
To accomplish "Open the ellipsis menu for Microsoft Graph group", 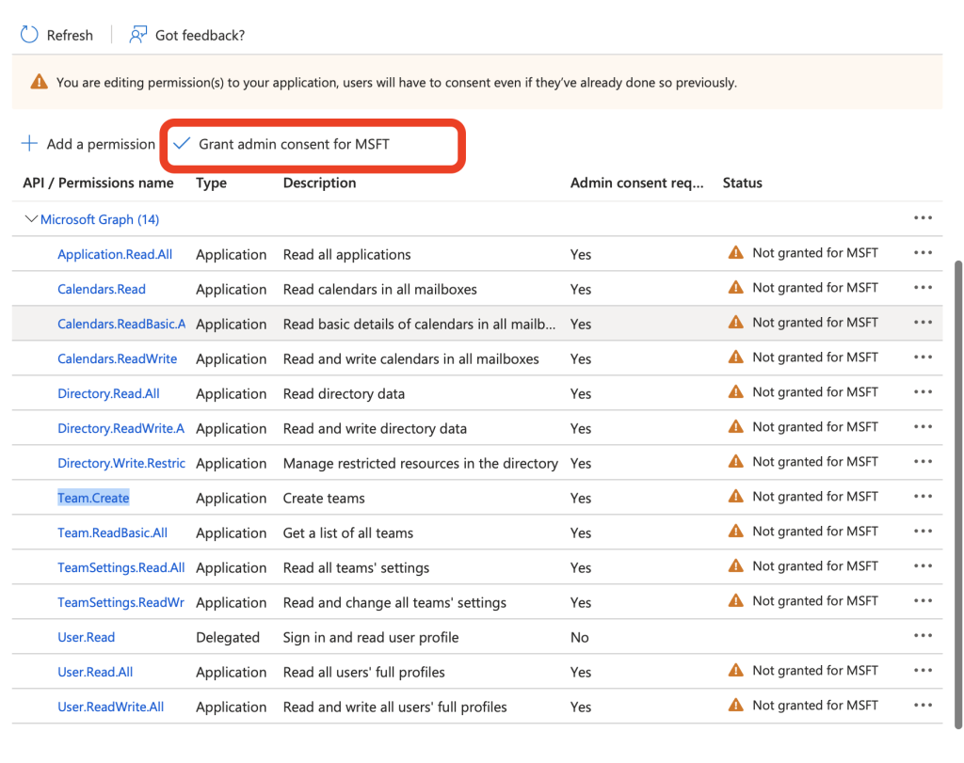I will (923, 218).
